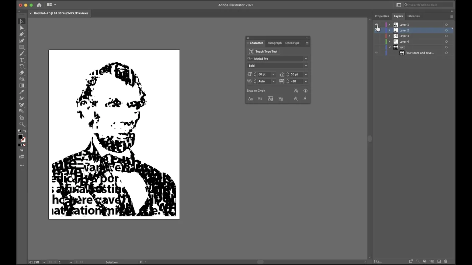Collapse the Character panel to icons
The image size is (472, 265).
307,38
